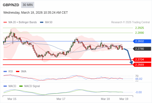Click the MACD legend label
The height and width of the screenshot is (103, 152).
(12, 86)
